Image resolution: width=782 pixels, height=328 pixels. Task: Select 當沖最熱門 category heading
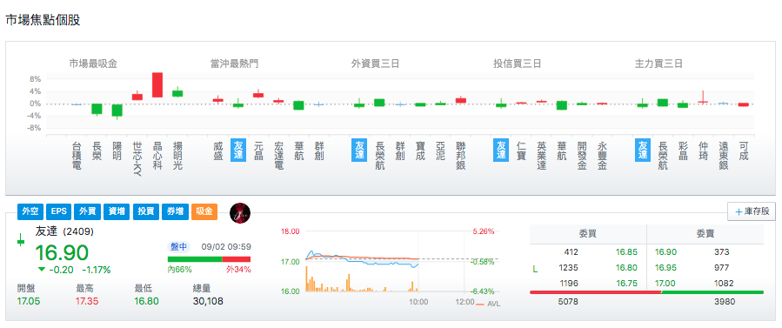point(234,64)
